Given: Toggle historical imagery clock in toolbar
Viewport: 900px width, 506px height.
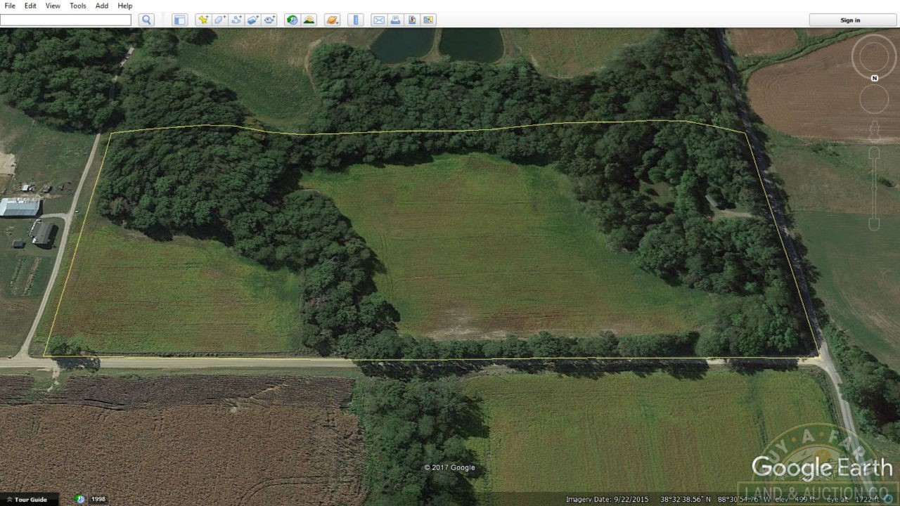Looking at the screenshot, I should tap(292, 20).
